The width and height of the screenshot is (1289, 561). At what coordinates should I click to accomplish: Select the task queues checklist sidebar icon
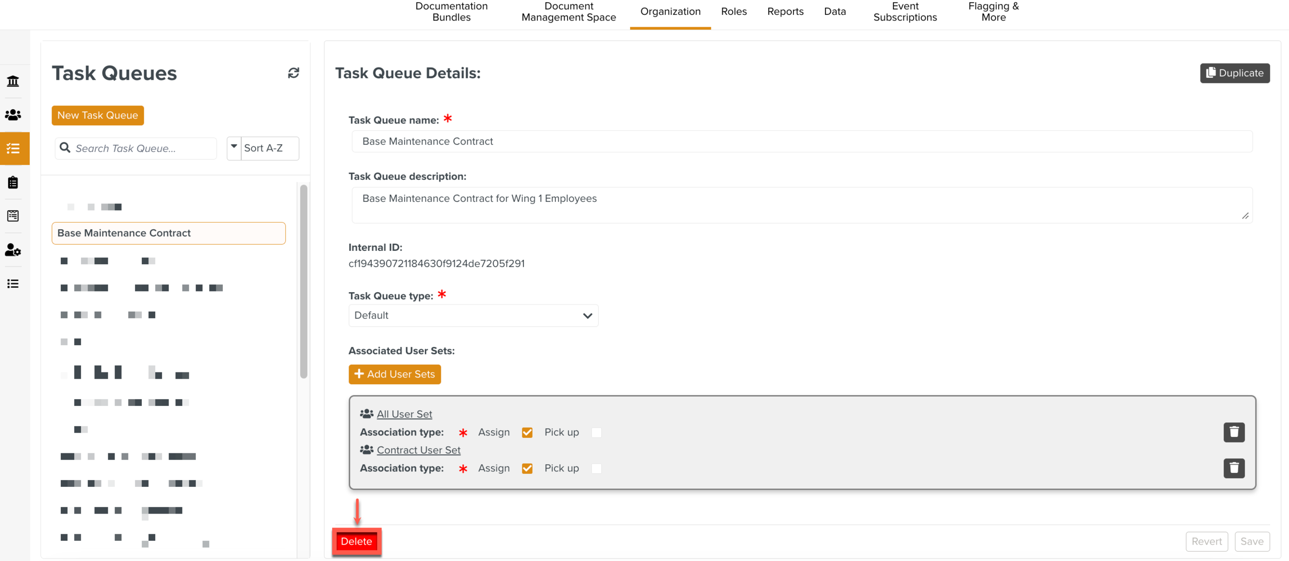tap(13, 149)
